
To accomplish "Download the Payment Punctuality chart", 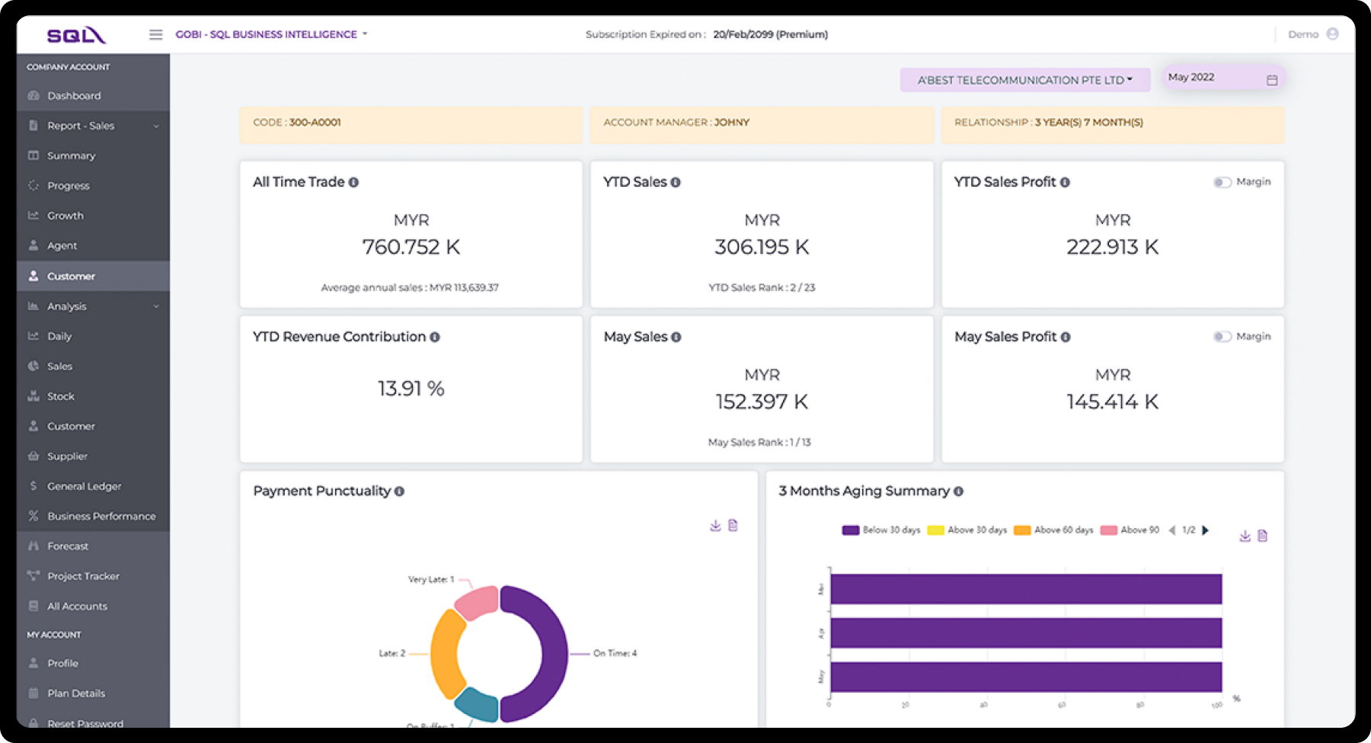I will [714, 526].
